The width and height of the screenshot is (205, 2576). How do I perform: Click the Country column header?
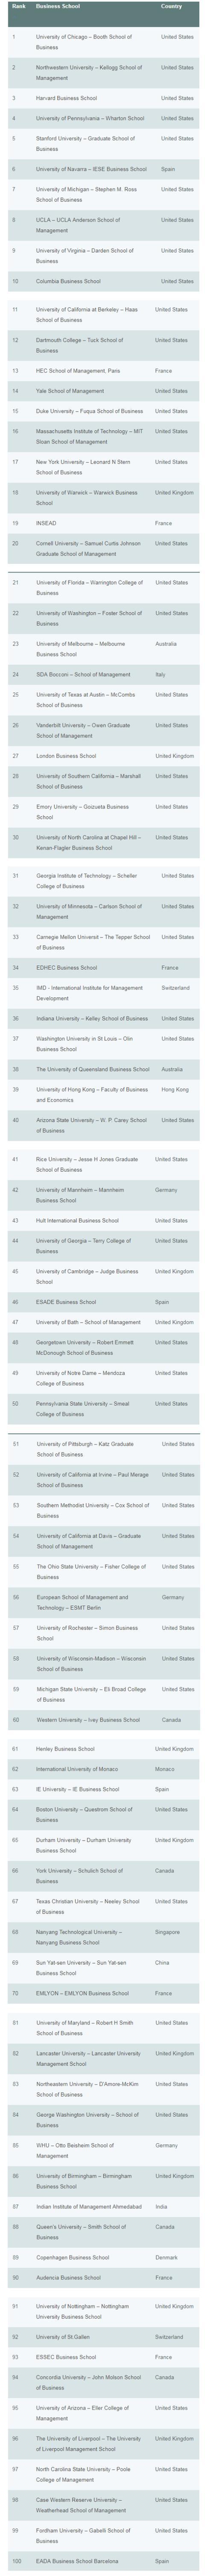[x=171, y=6]
